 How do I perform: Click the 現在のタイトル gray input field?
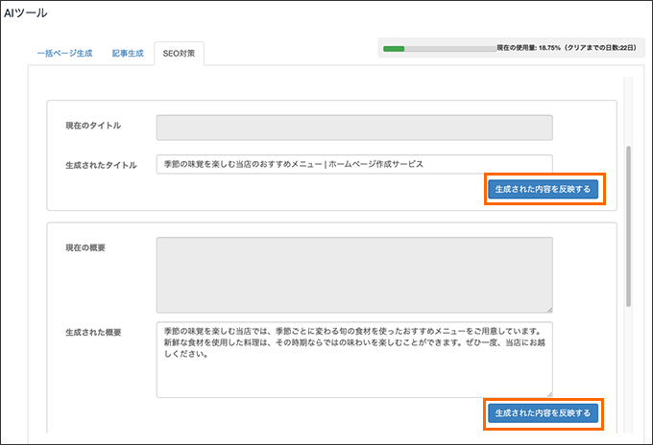point(354,128)
